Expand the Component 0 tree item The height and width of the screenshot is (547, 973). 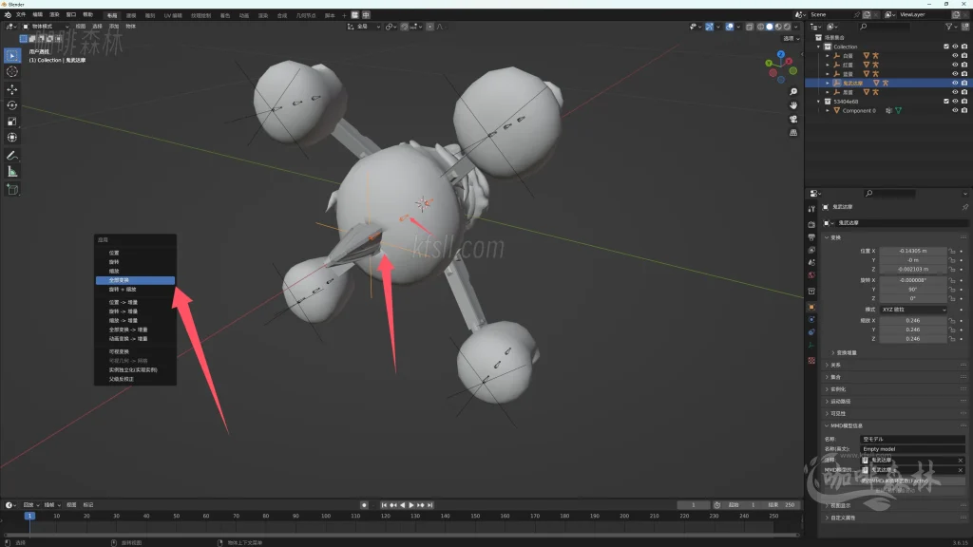[828, 111]
